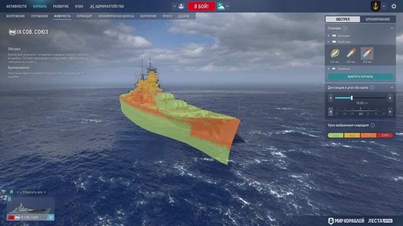Viewport: 403px width, 226px height.
Task: Click the 31 tick on the angle scale
Action: coord(368,114)
